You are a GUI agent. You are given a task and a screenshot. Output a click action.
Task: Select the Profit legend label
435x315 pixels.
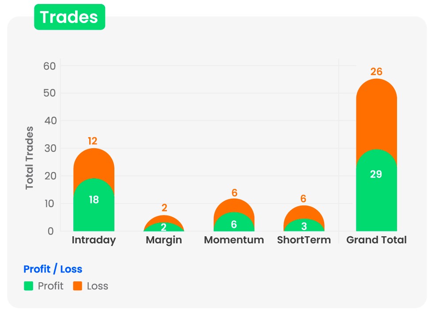pos(50,286)
